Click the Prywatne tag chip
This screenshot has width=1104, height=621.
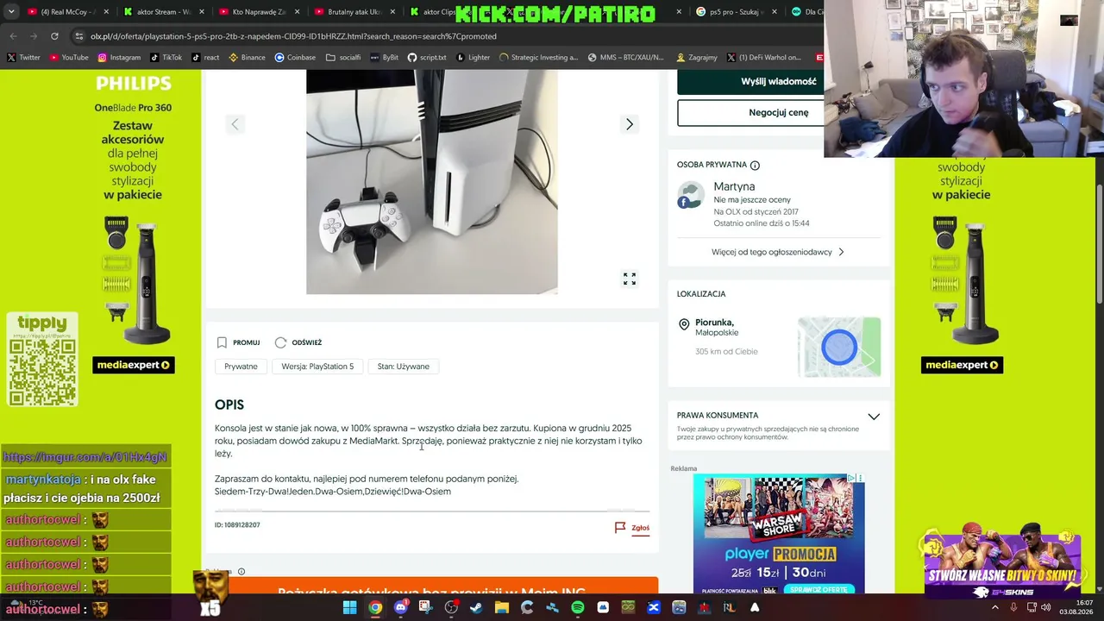241,367
